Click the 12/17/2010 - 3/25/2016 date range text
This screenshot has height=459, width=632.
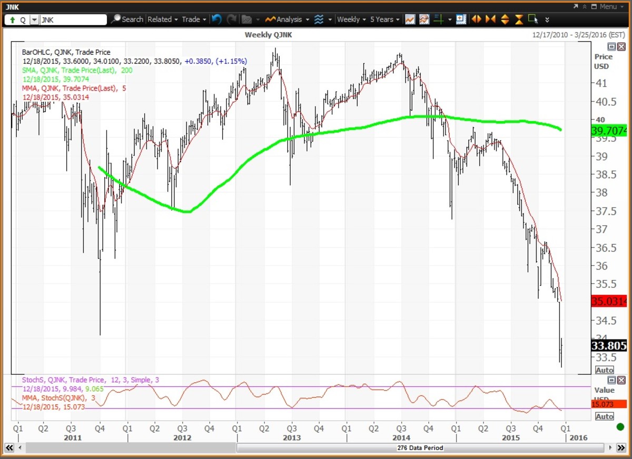[x=579, y=35]
